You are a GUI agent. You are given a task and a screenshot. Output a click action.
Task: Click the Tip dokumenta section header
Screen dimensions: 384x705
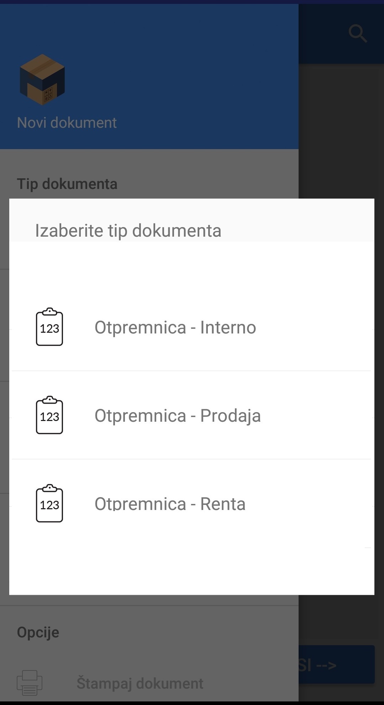coord(67,184)
